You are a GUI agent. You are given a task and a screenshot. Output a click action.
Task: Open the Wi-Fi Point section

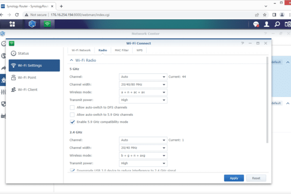click(34, 78)
